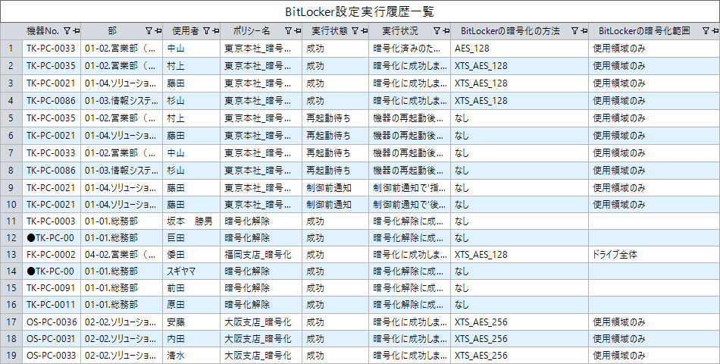Select user cell 安藤
Viewport: 720px width, 364px height.
[191, 322]
